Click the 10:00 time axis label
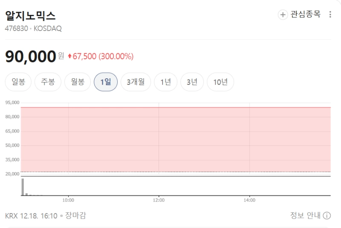 tap(68, 200)
